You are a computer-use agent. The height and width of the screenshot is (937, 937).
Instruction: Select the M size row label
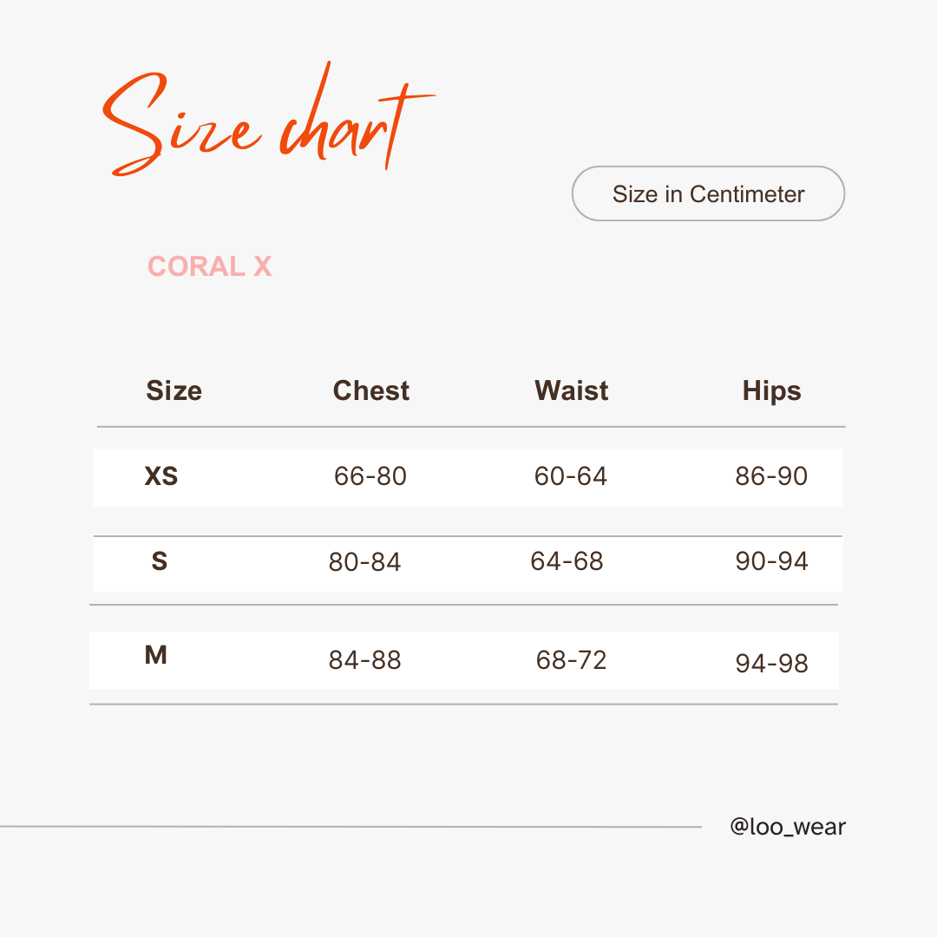point(156,655)
